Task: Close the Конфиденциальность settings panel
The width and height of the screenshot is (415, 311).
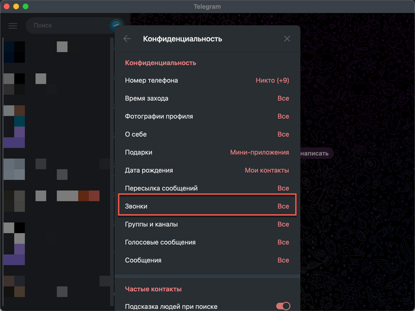Action: coord(287,39)
